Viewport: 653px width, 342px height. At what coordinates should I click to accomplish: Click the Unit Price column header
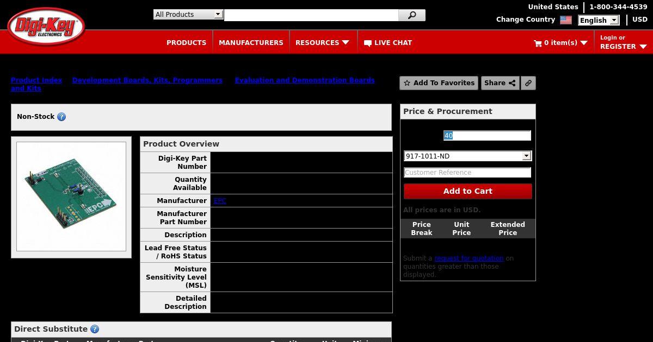coord(461,229)
